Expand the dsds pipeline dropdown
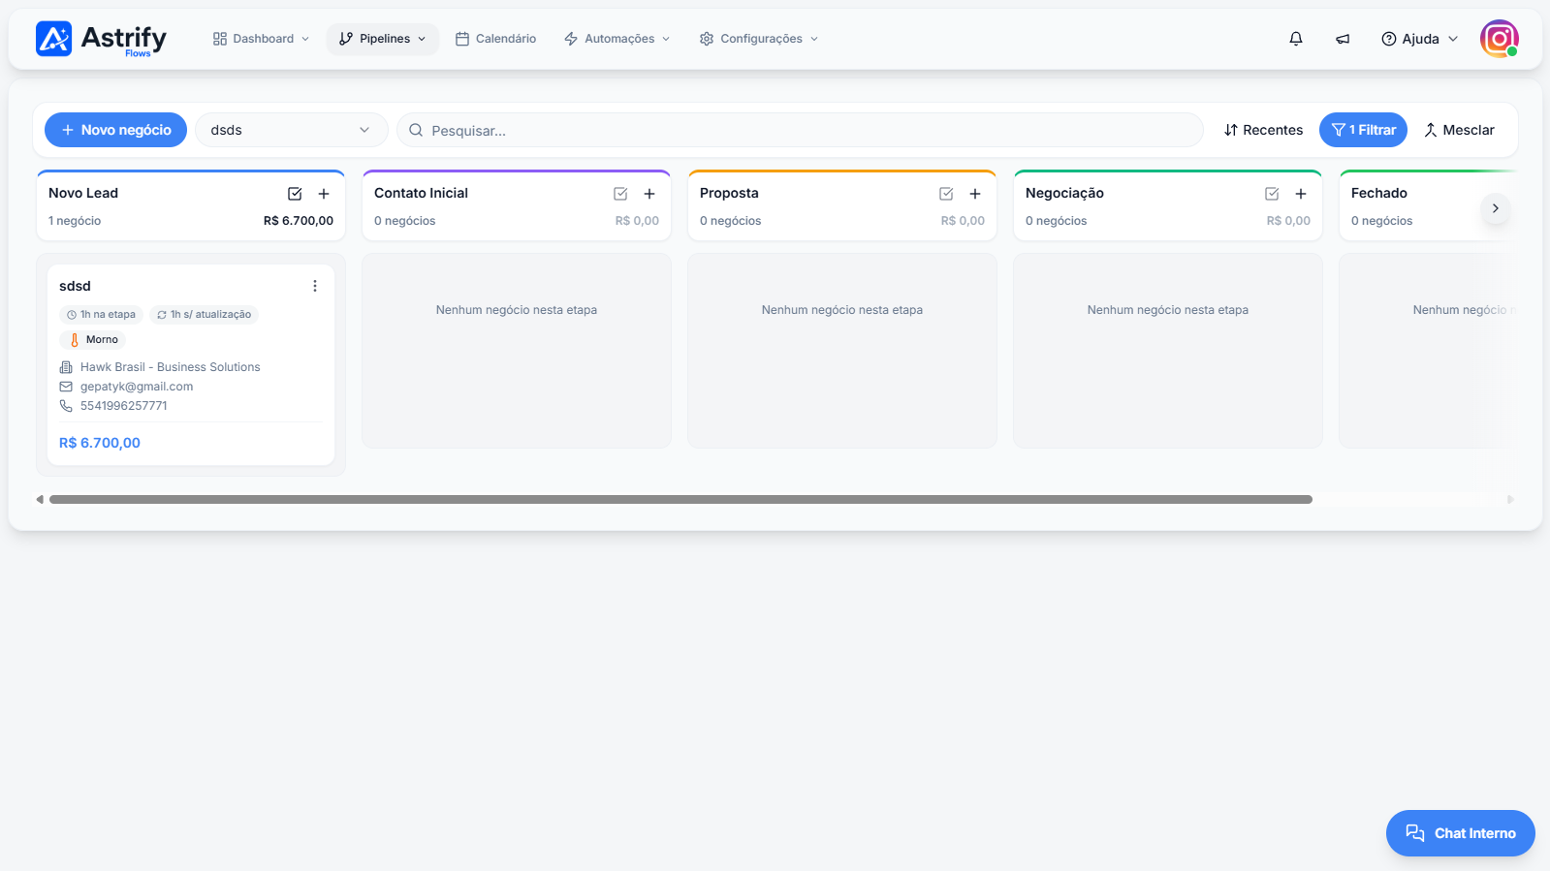 pyautogui.click(x=292, y=130)
